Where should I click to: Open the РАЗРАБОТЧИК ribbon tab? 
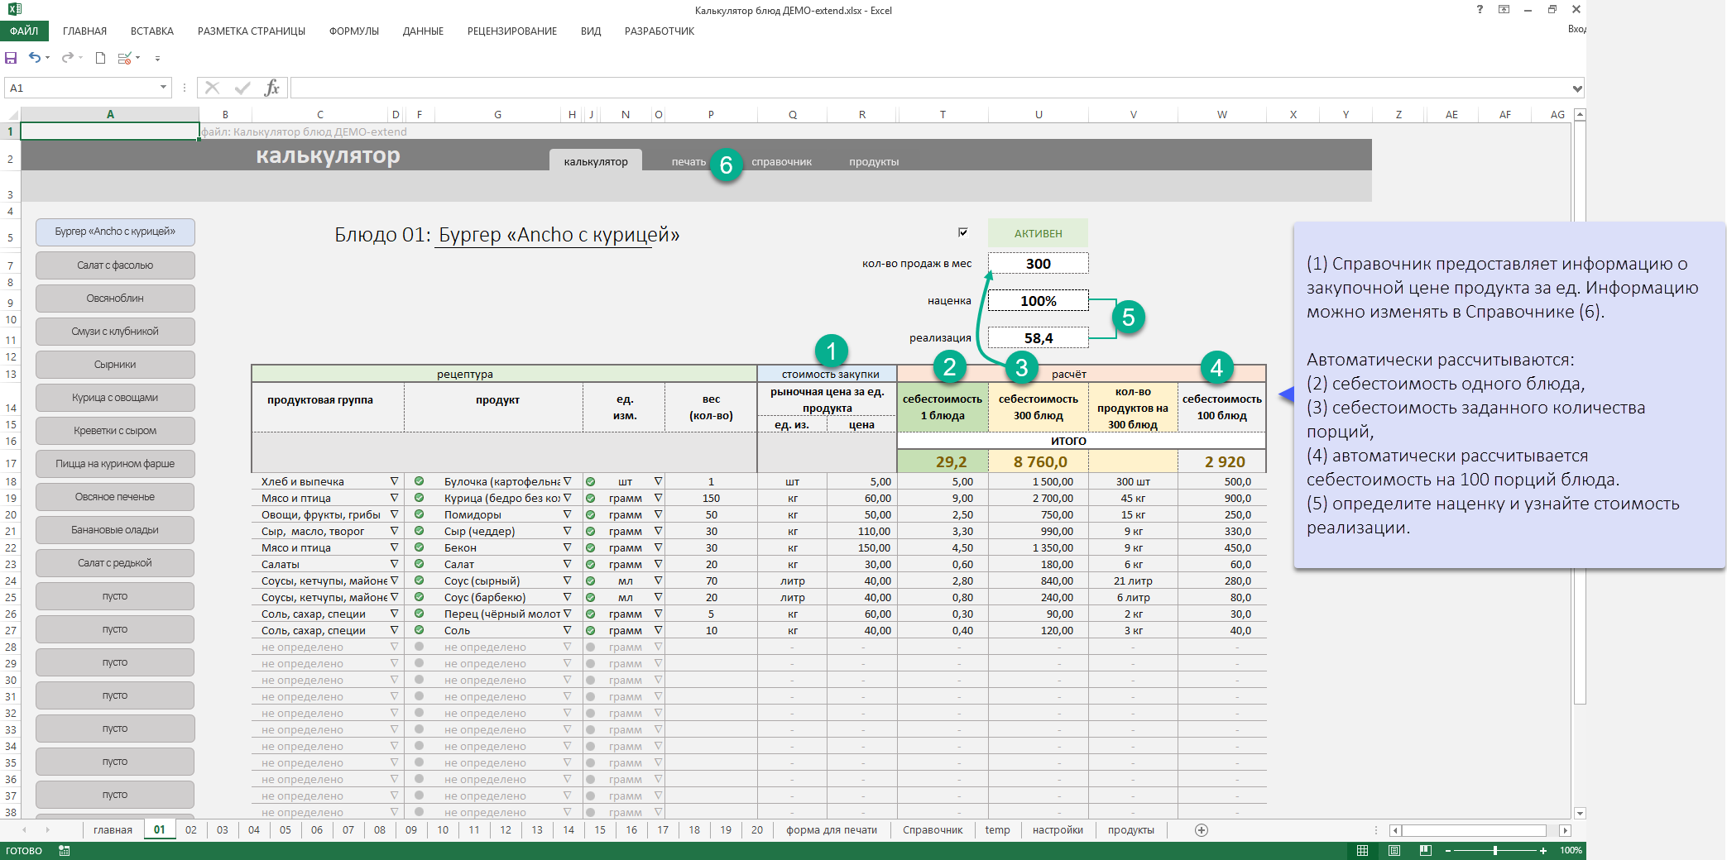click(660, 31)
